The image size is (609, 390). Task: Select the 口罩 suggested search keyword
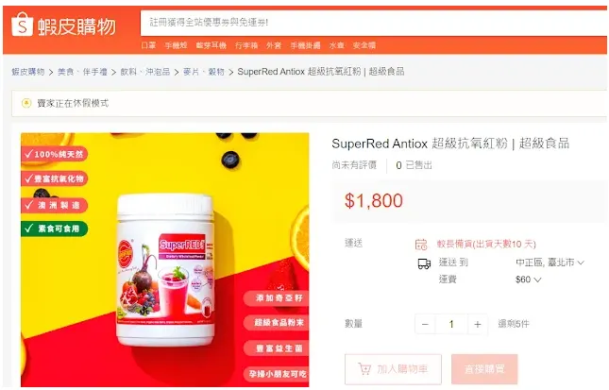coord(148,45)
